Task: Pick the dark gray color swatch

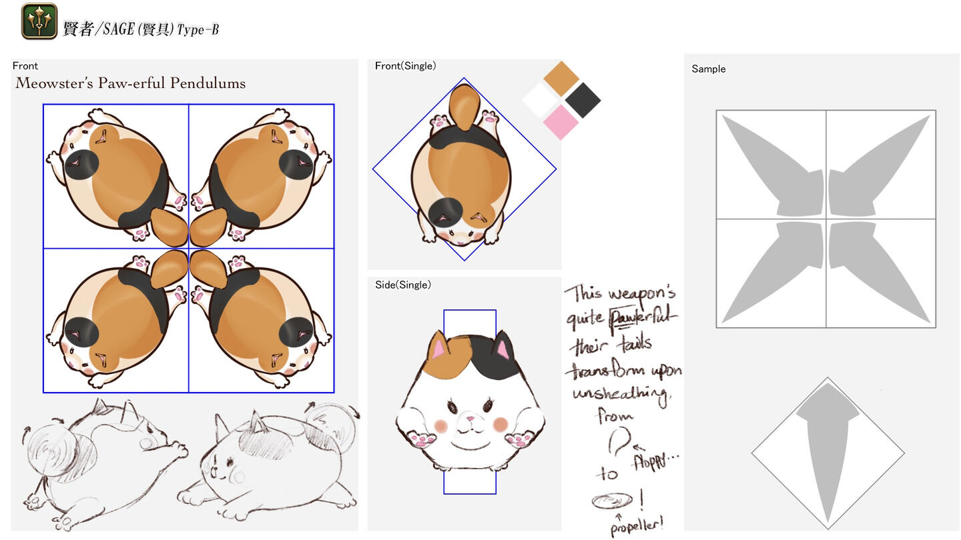Action: click(583, 100)
